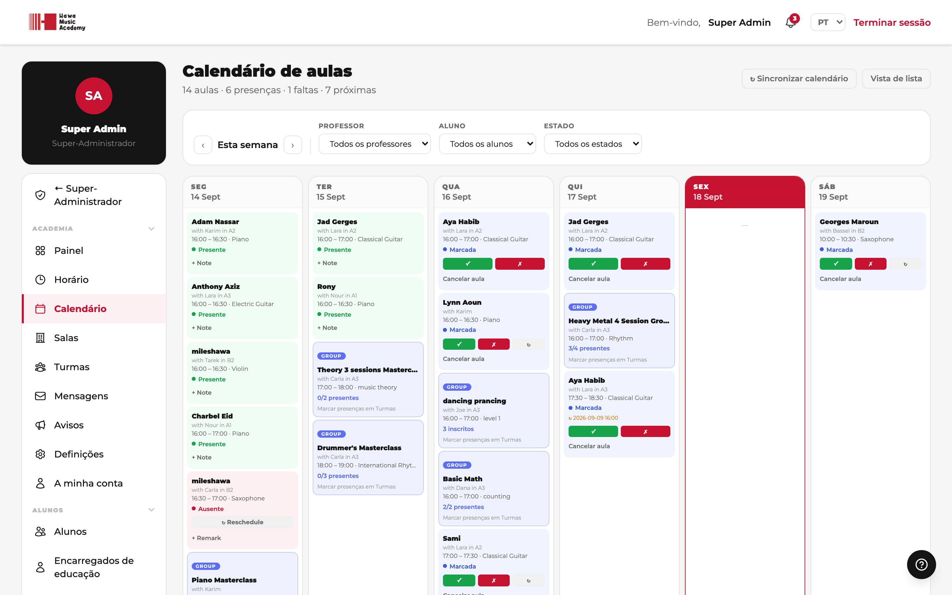Image resolution: width=952 pixels, height=595 pixels.
Task: Open Drummer's Masterclass group card
Action: [x=368, y=457]
